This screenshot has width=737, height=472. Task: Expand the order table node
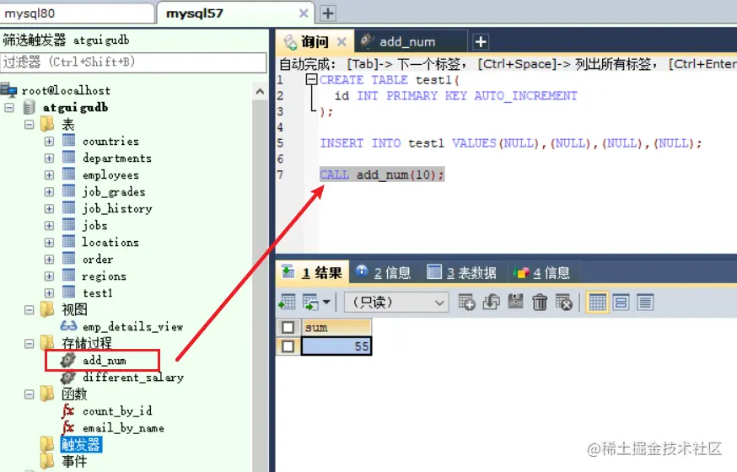coord(49,260)
